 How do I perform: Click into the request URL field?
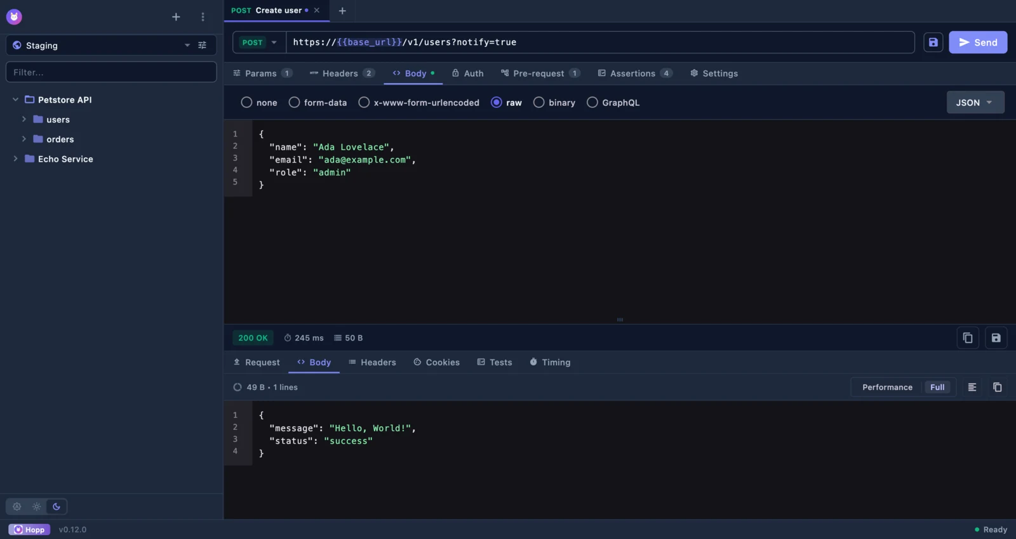600,42
